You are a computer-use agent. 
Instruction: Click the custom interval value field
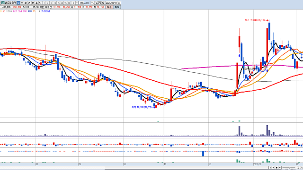(73, 3)
